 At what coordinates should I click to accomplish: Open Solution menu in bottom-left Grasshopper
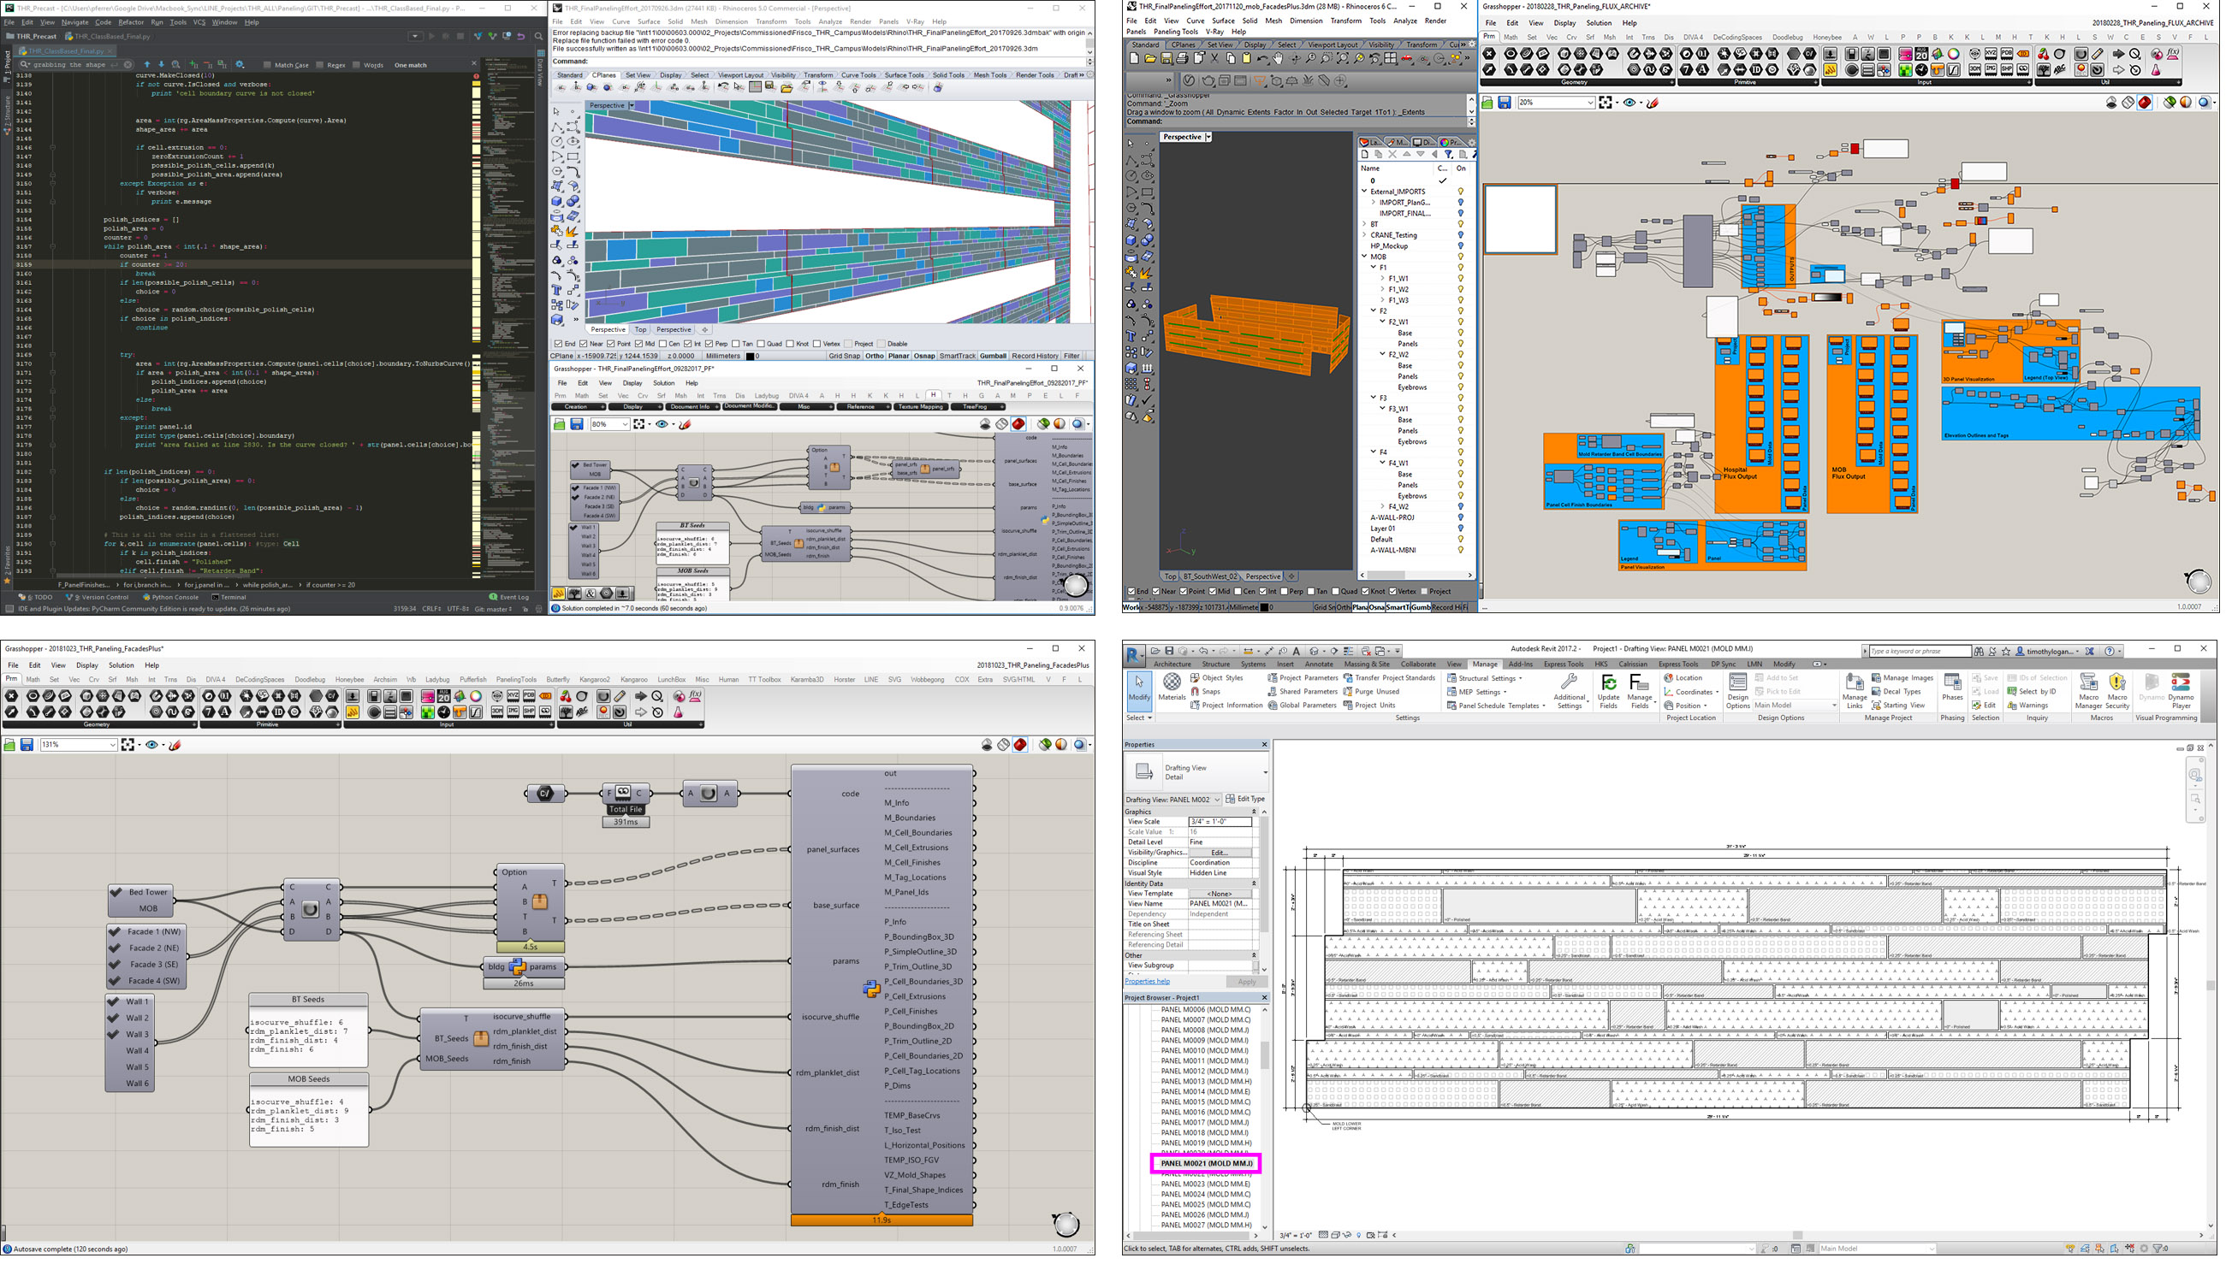pos(121,665)
